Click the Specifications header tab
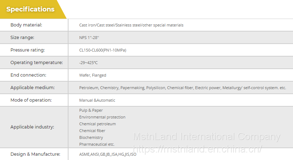 (x=30, y=9)
